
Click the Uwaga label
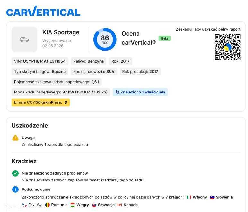pos(28,138)
